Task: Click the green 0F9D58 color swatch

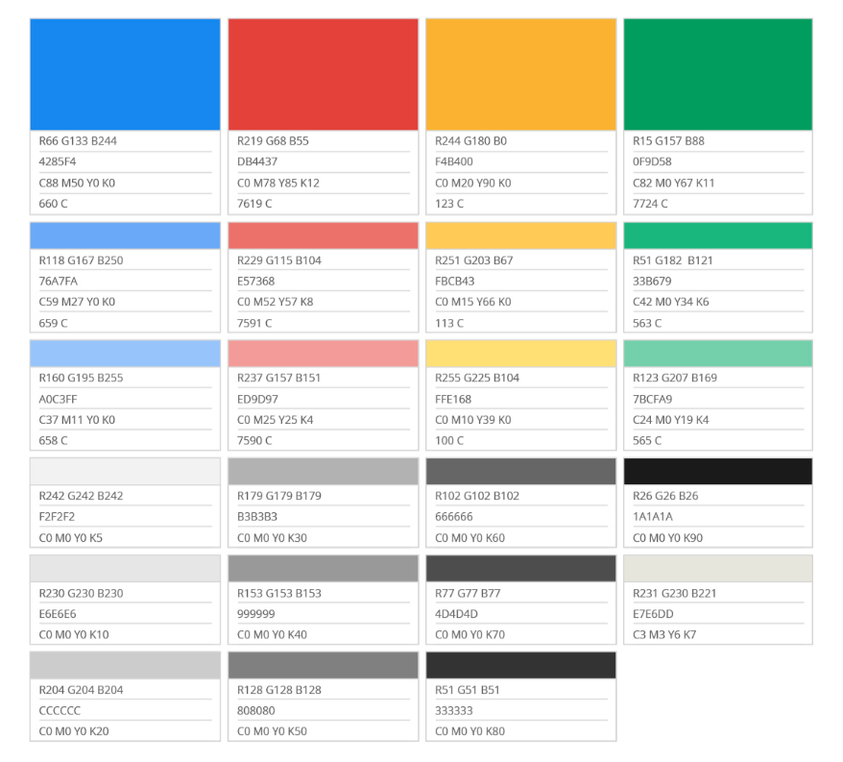Action: [x=718, y=74]
